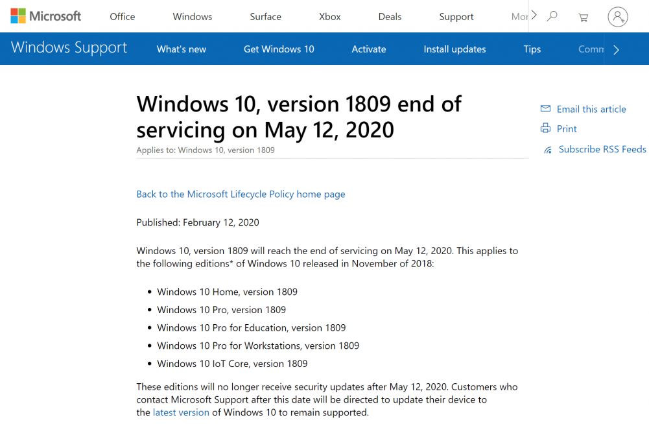Click the Activate nav item

(x=369, y=49)
